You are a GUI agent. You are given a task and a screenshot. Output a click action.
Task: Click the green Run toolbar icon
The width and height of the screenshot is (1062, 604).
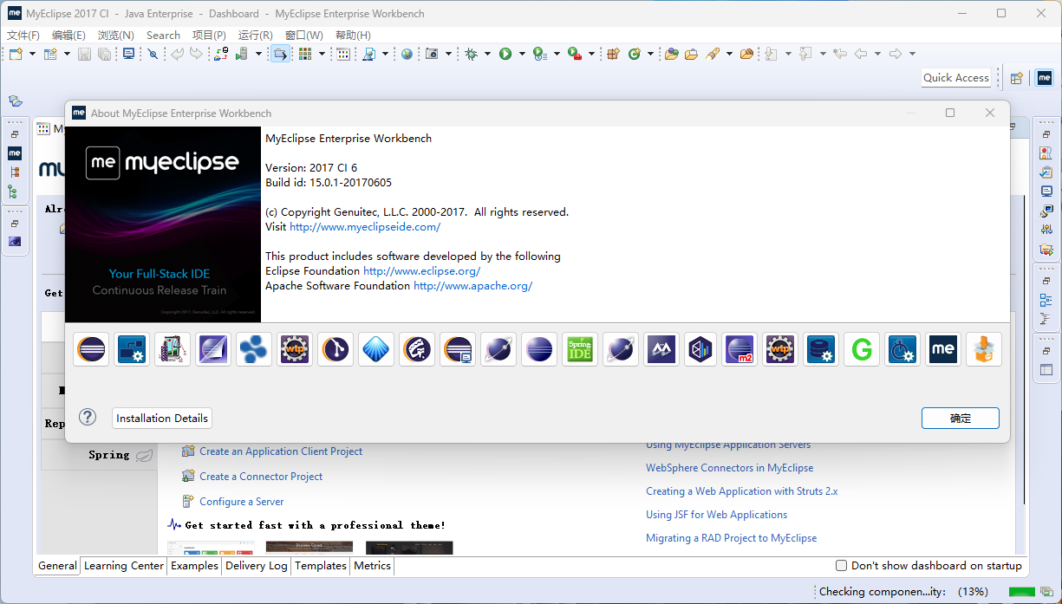coord(505,54)
